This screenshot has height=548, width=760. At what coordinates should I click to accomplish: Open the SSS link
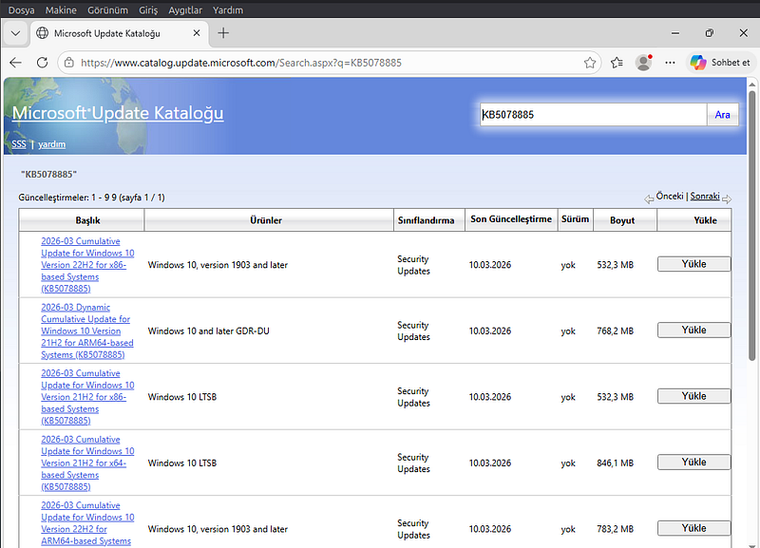[x=19, y=144]
